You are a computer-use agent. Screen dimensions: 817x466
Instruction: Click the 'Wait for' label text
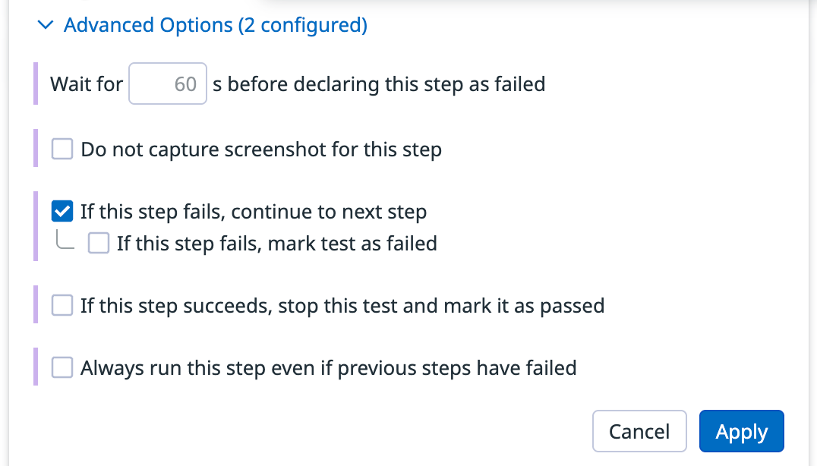(87, 83)
